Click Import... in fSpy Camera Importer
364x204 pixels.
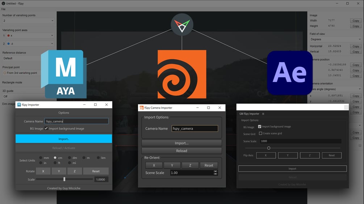pyautogui.click(x=181, y=143)
